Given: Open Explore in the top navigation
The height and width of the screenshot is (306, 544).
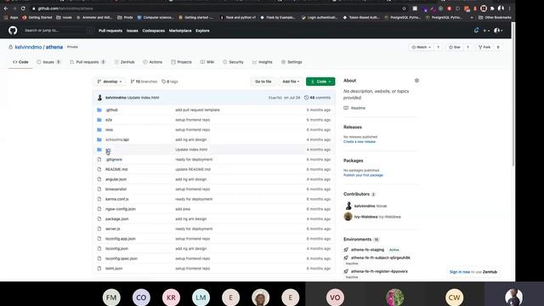Looking at the screenshot, I should pos(202,31).
